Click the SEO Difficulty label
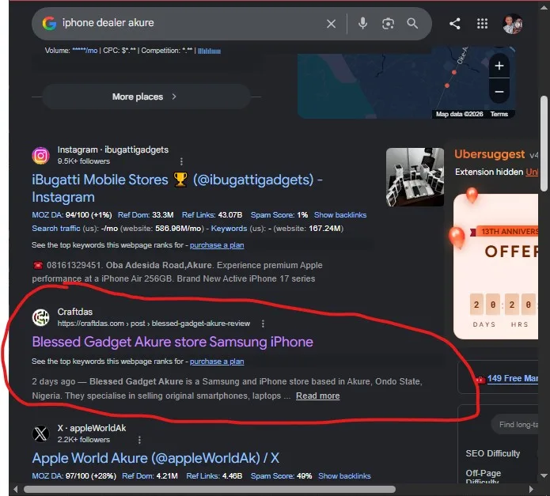The width and height of the screenshot is (550, 496). click(493, 453)
